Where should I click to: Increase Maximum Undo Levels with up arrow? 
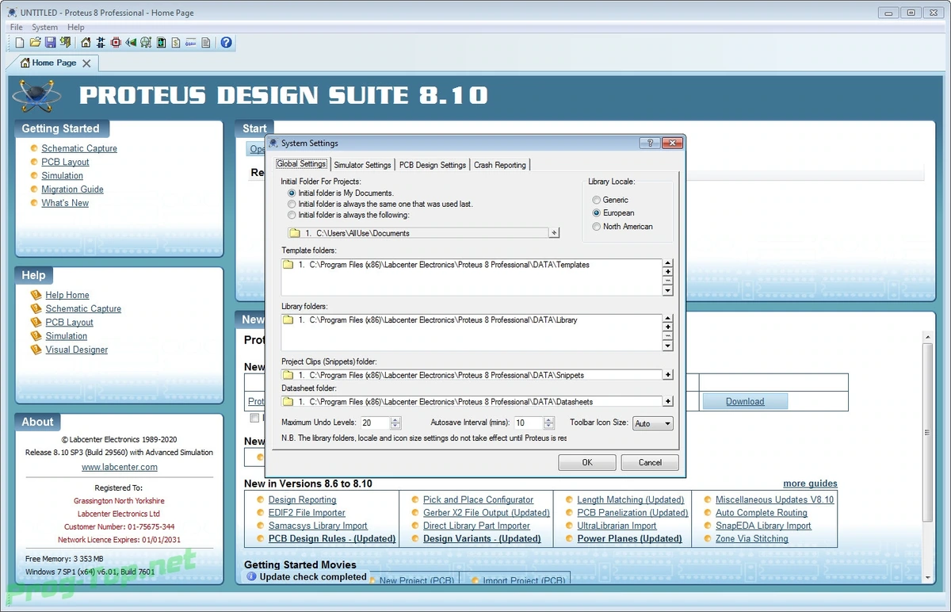click(x=395, y=420)
